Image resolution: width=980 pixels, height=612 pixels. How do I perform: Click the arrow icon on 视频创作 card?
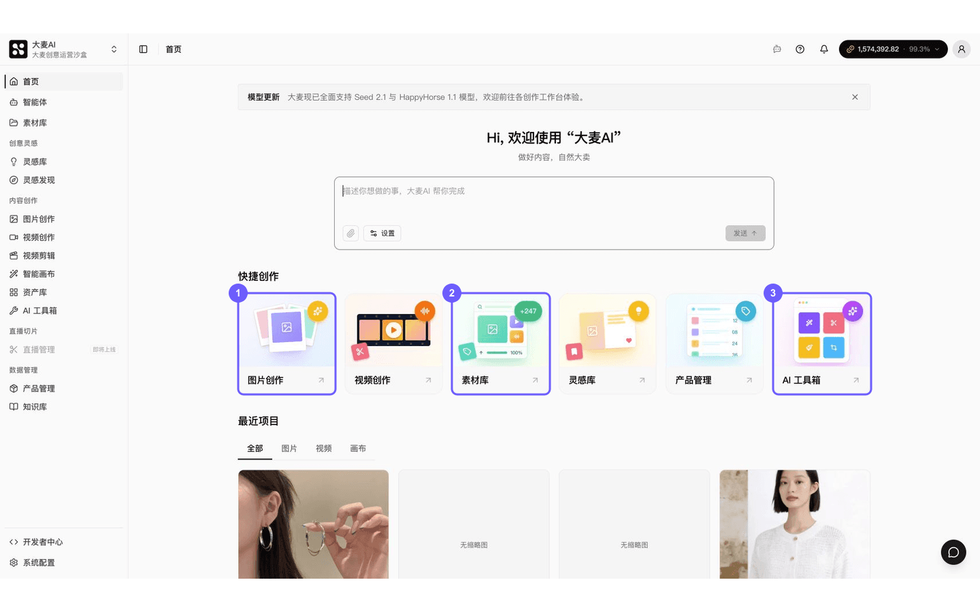[428, 380]
